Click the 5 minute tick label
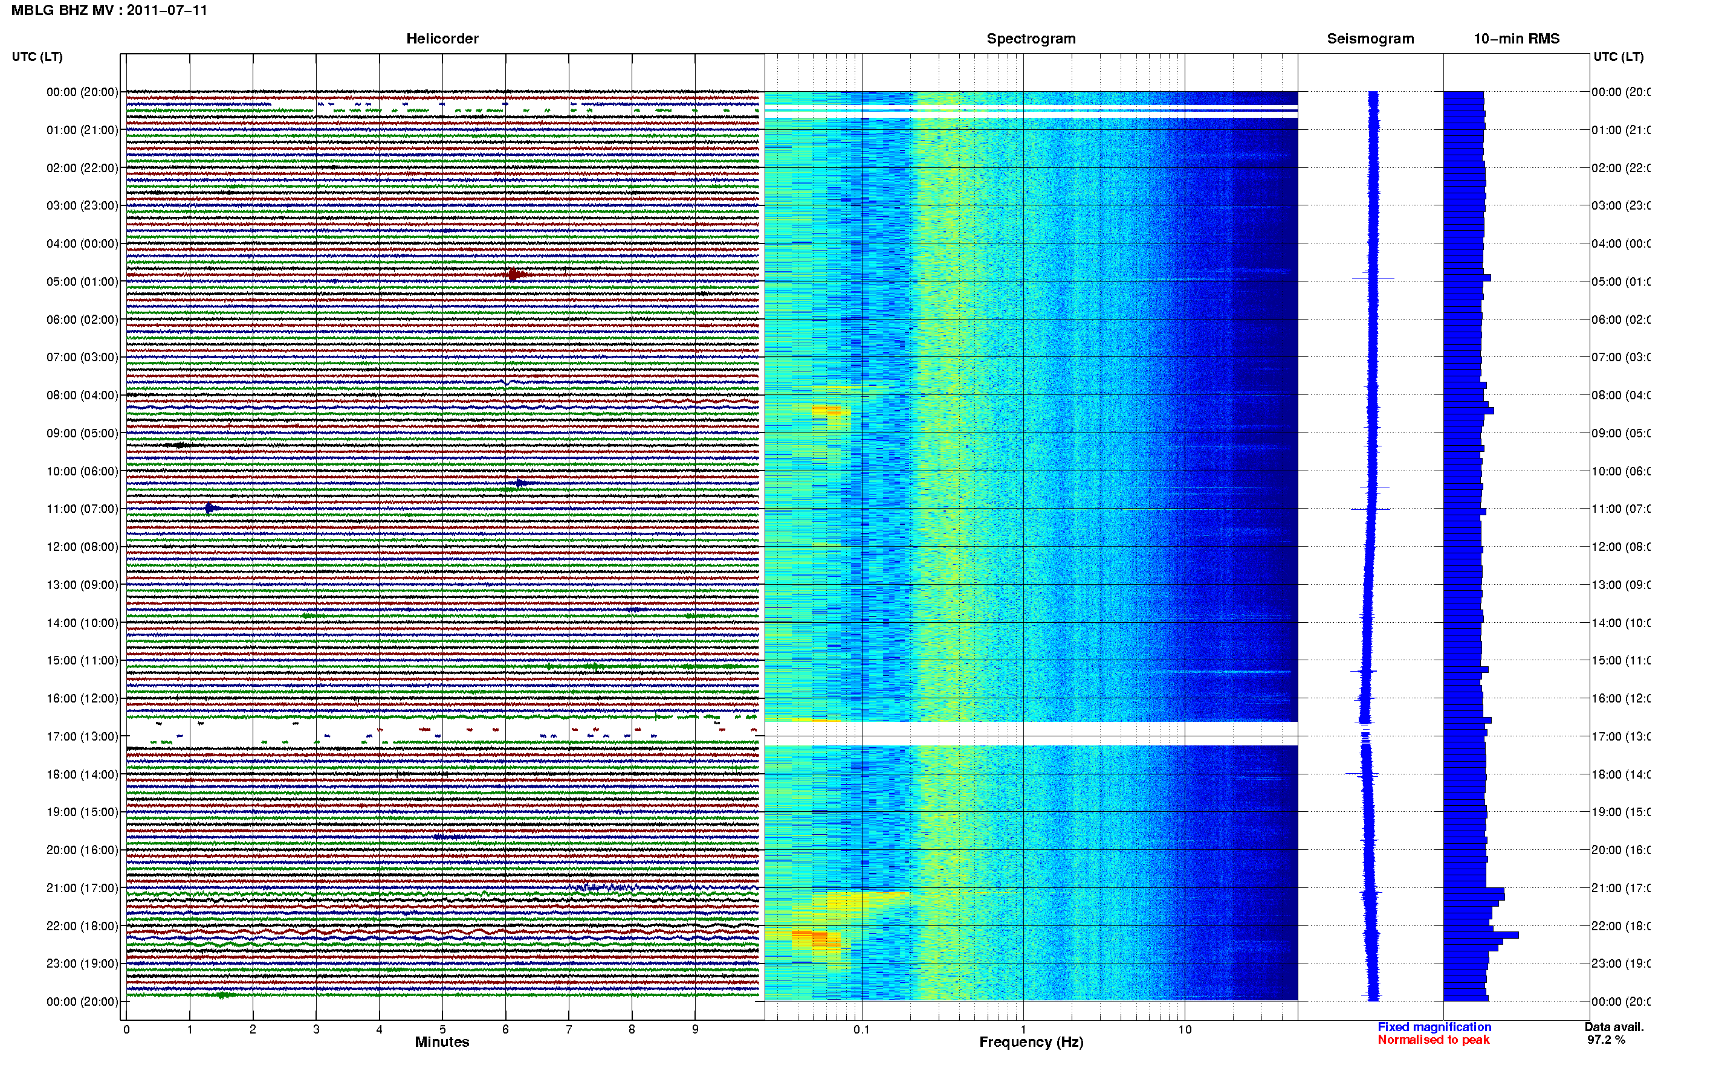This screenshot has width=1719, height=1074. point(442,1029)
